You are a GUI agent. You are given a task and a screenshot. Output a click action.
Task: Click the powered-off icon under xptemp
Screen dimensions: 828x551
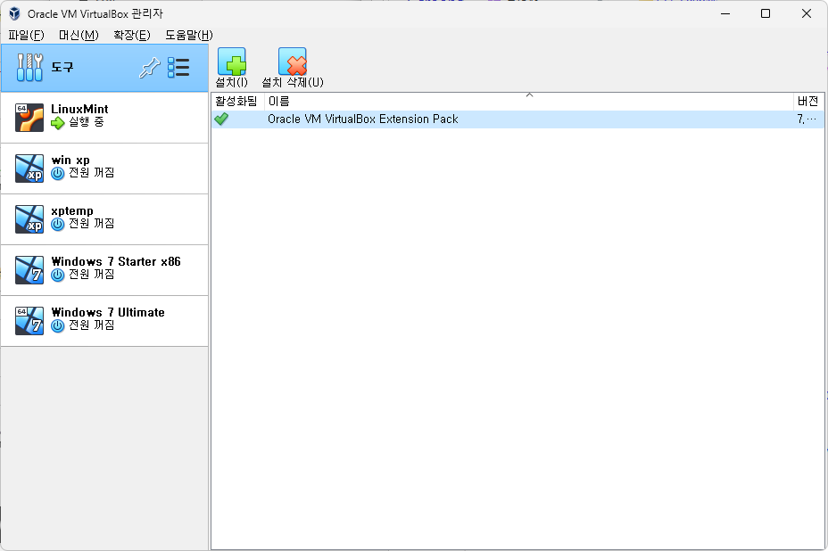tap(58, 225)
